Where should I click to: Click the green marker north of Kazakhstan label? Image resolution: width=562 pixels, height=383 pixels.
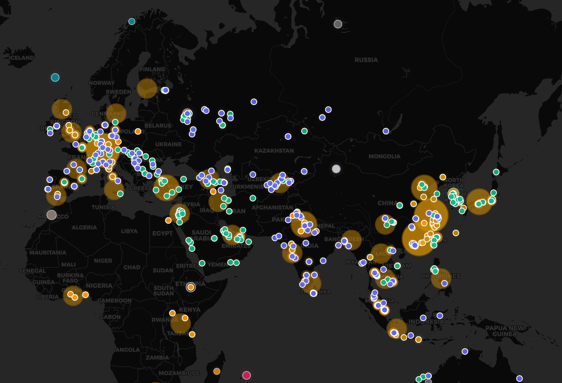pos(304,131)
